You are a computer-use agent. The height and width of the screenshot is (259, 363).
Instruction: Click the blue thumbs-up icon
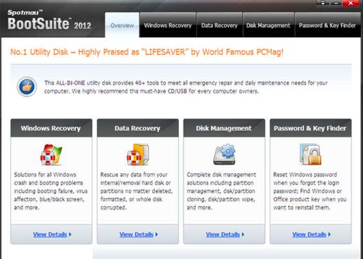pos(26,85)
